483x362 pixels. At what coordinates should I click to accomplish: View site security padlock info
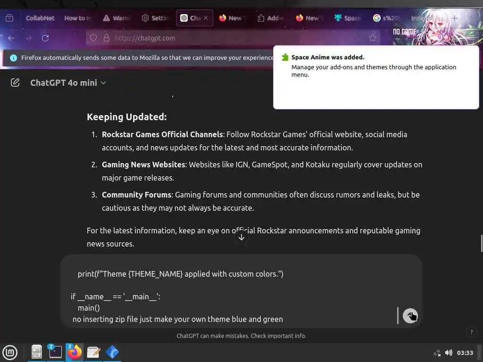click(107, 38)
